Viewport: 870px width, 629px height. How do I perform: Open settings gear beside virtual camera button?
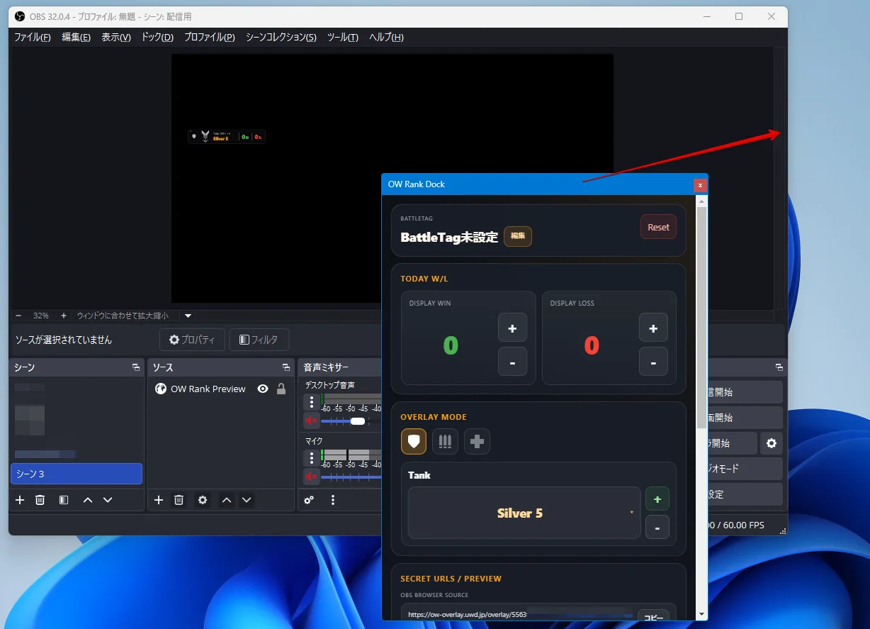click(772, 443)
